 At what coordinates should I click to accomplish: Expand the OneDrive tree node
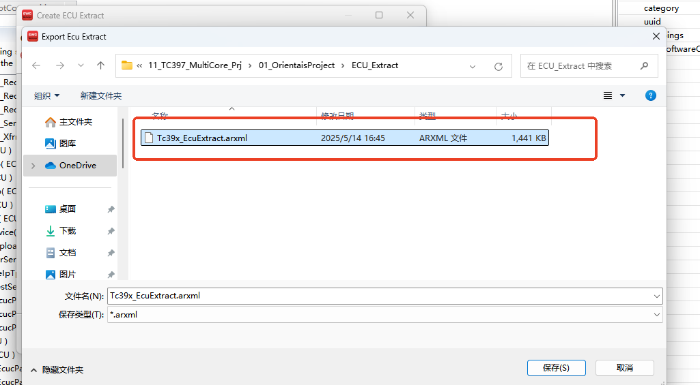[x=33, y=166]
